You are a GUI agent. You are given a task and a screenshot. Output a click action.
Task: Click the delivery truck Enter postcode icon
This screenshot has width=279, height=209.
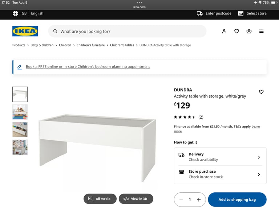click(199, 13)
